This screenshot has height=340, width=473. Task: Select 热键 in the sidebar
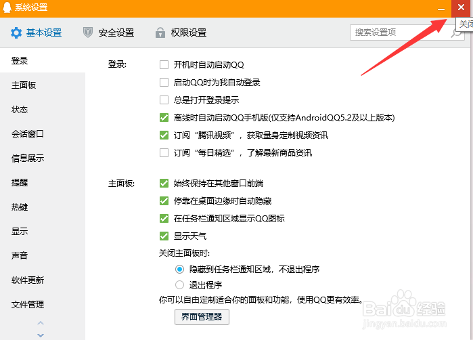[43, 207]
